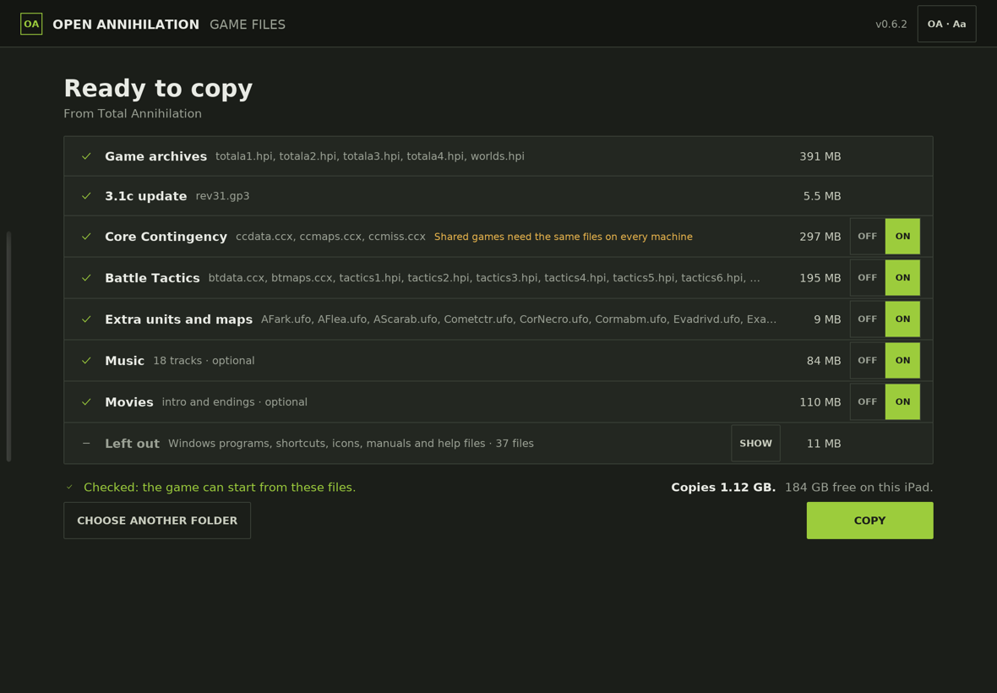Click 'From Total Annihilation' subtitle

pyautogui.click(x=133, y=114)
